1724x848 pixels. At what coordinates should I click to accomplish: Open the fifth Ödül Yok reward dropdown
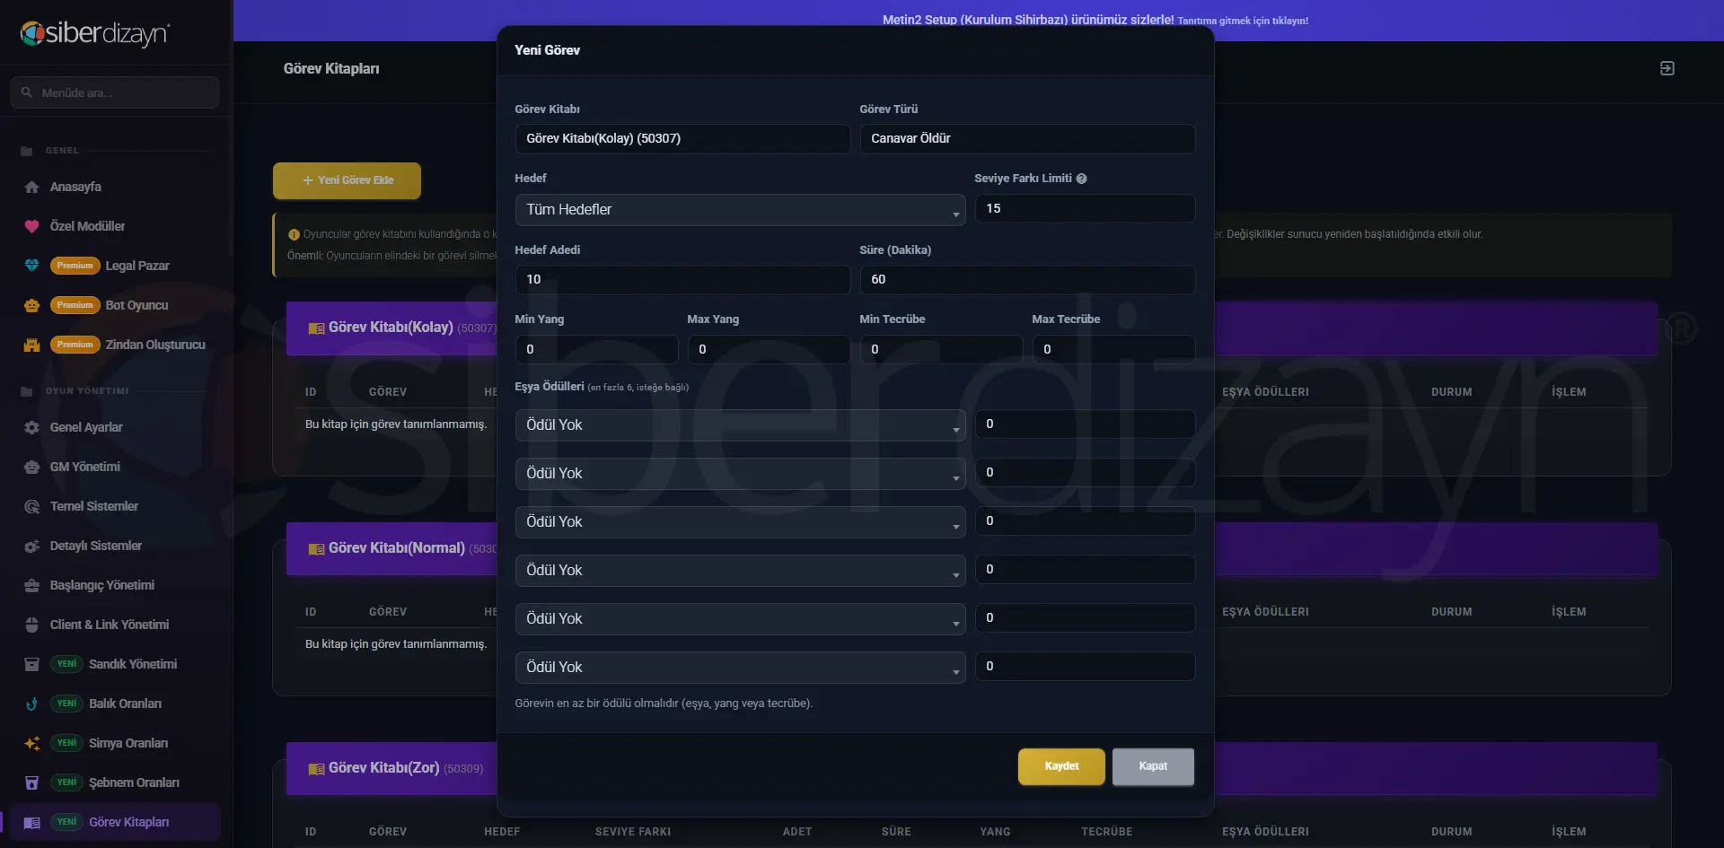[740, 619]
